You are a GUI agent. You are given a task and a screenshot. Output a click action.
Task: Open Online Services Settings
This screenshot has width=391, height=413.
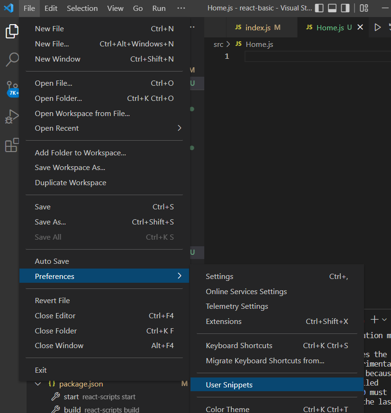point(277,292)
